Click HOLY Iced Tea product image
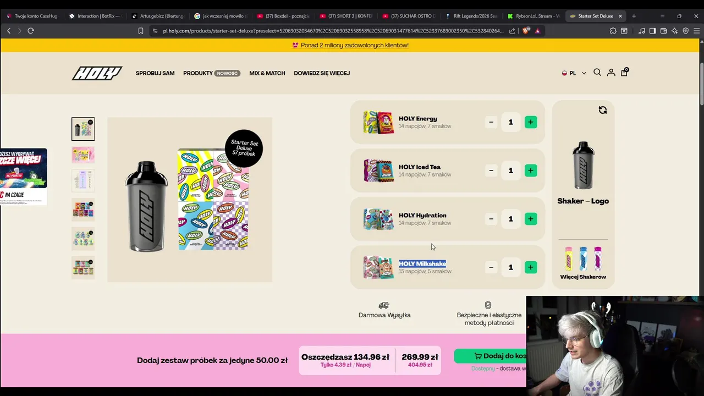 (x=378, y=170)
